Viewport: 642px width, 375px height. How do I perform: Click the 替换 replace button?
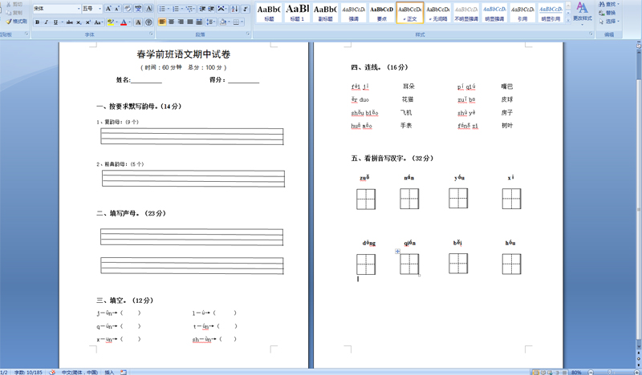pos(607,13)
